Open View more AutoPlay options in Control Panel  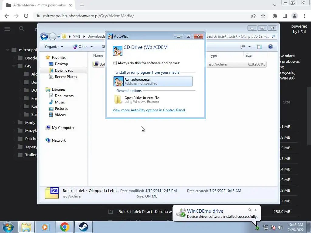(149, 110)
